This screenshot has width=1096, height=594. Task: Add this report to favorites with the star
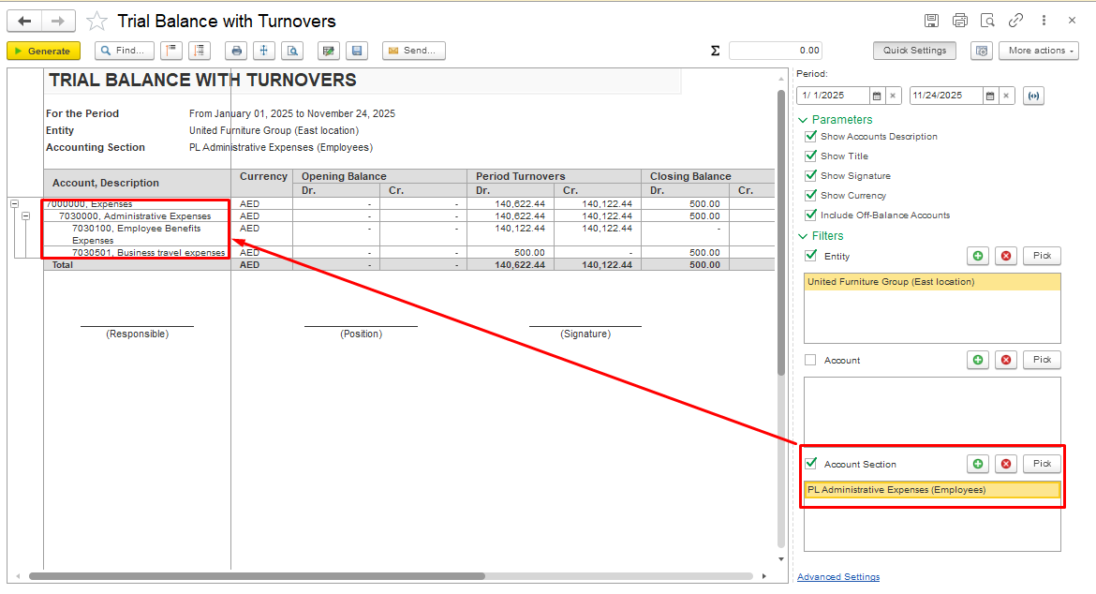click(x=96, y=21)
